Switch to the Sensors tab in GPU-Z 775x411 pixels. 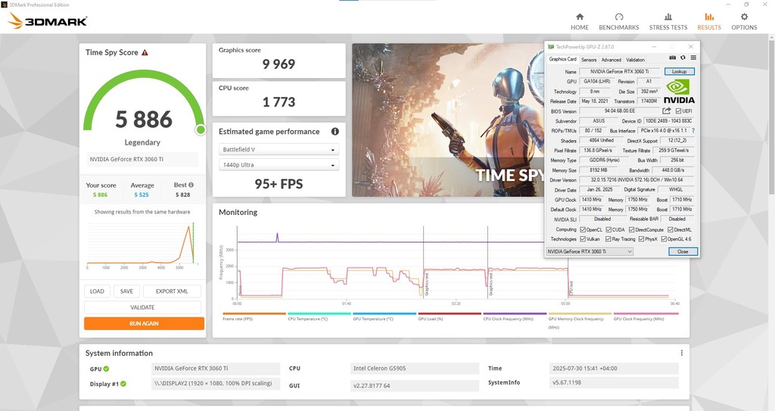(x=589, y=59)
